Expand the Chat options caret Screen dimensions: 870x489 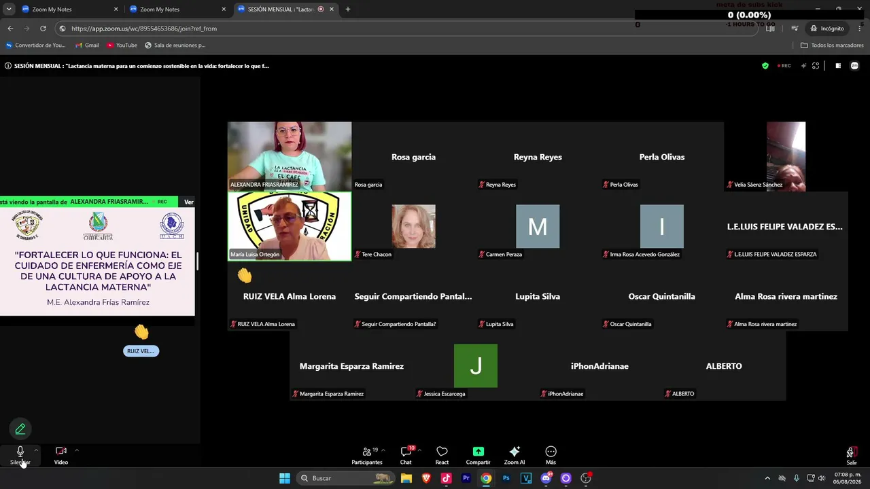click(x=419, y=450)
